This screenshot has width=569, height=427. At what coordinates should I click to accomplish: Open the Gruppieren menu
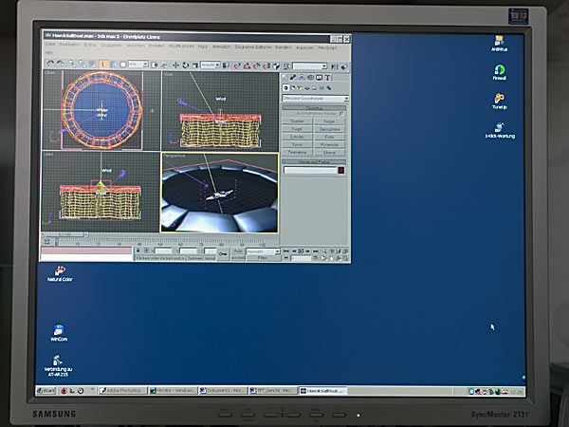point(111,45)
